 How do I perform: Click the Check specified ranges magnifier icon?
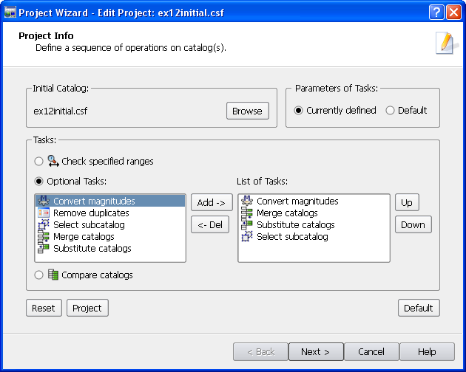tap(53, 161)
